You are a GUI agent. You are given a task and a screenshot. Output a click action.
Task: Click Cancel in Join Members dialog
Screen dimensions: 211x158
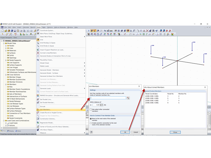[x=136, y=132]
